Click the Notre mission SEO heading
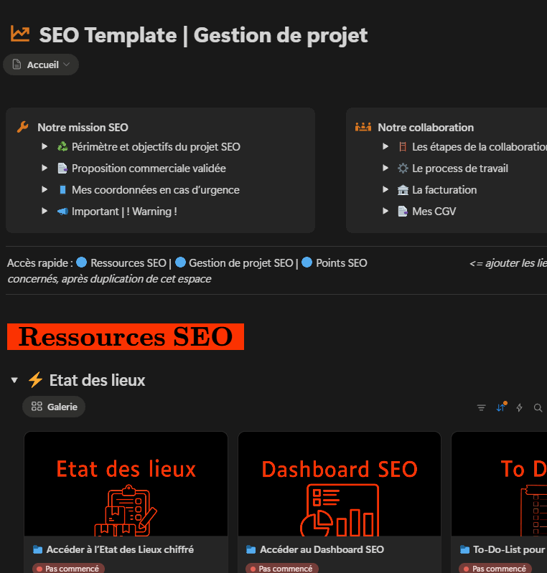This screenshot has height=573, width=547. coord(83,127)
